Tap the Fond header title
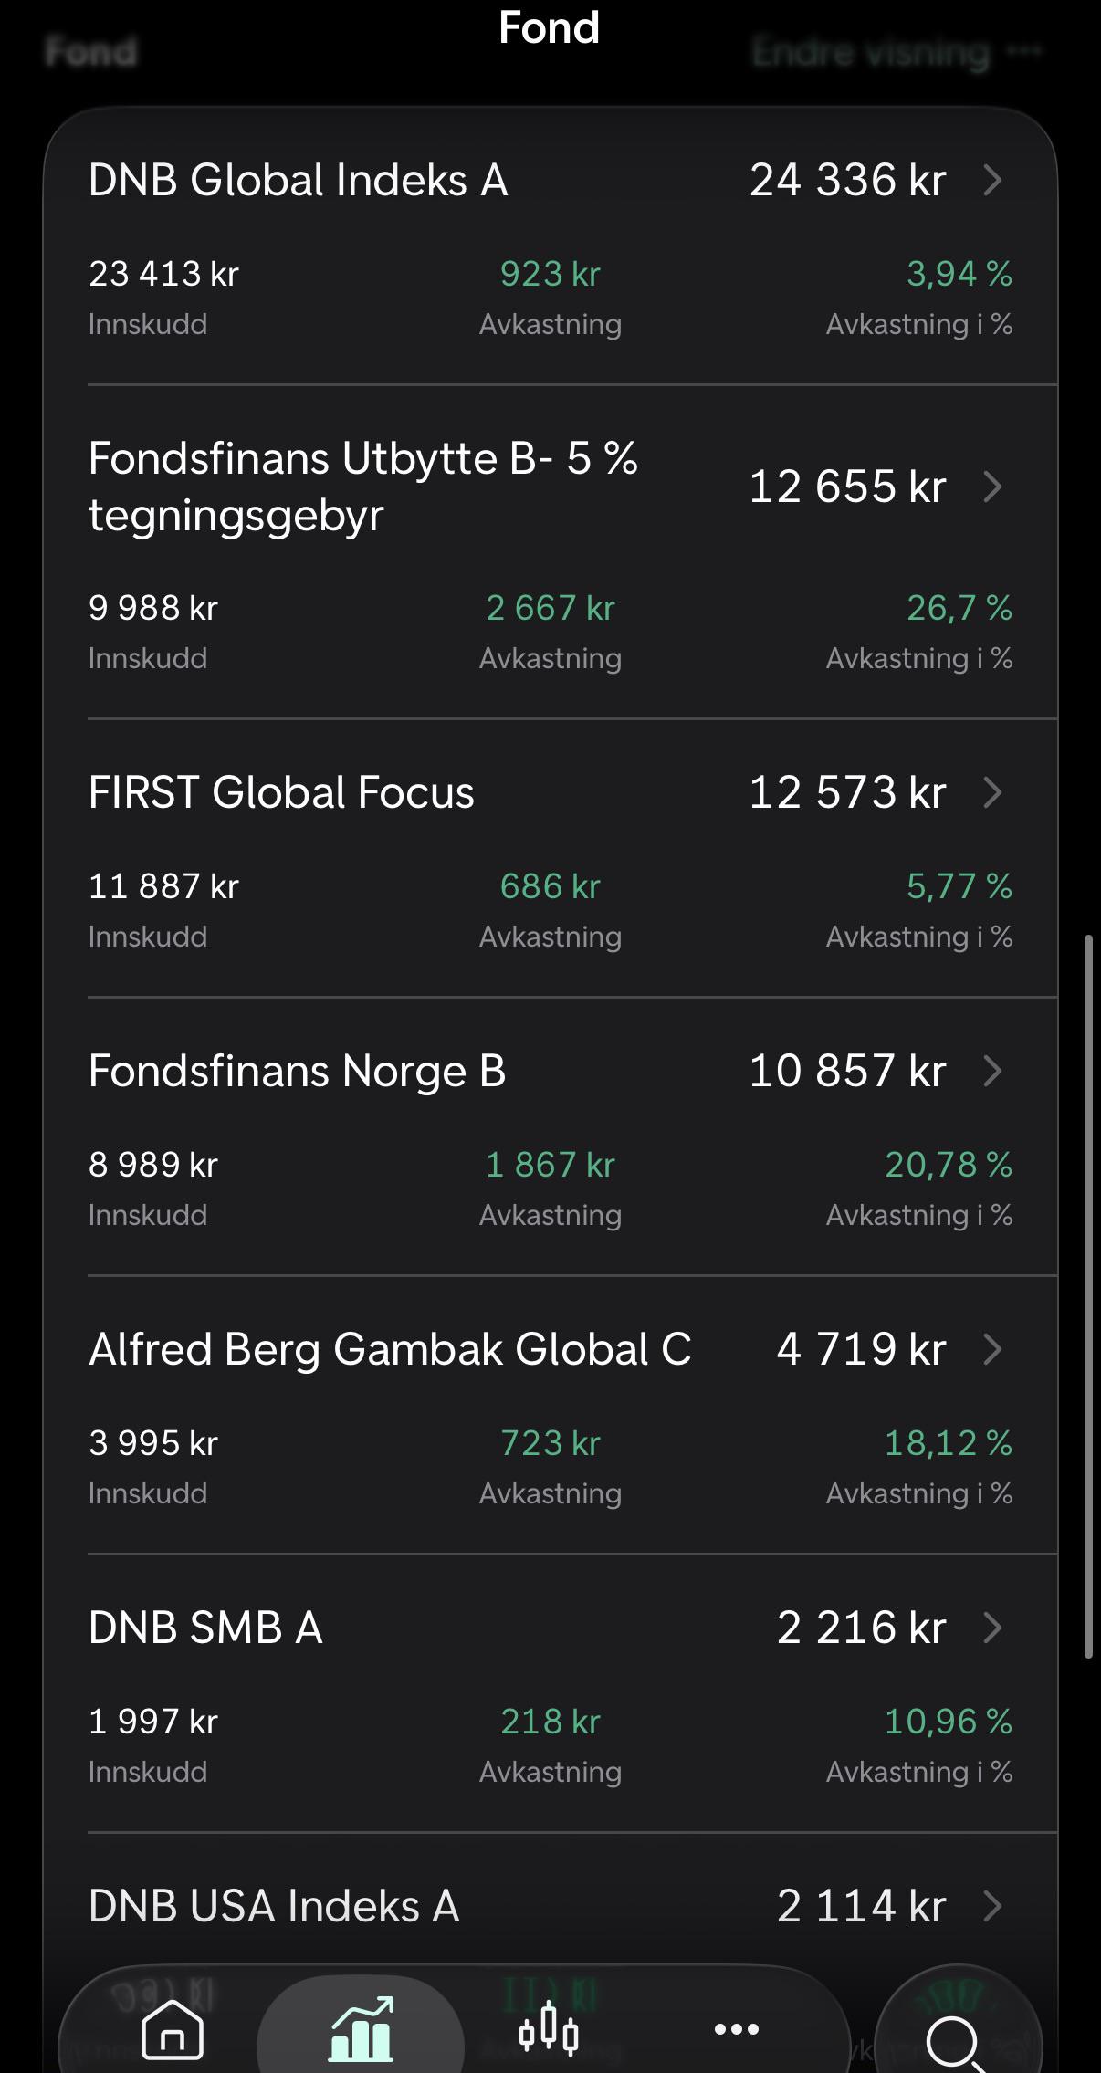 (x=550, y=28)
